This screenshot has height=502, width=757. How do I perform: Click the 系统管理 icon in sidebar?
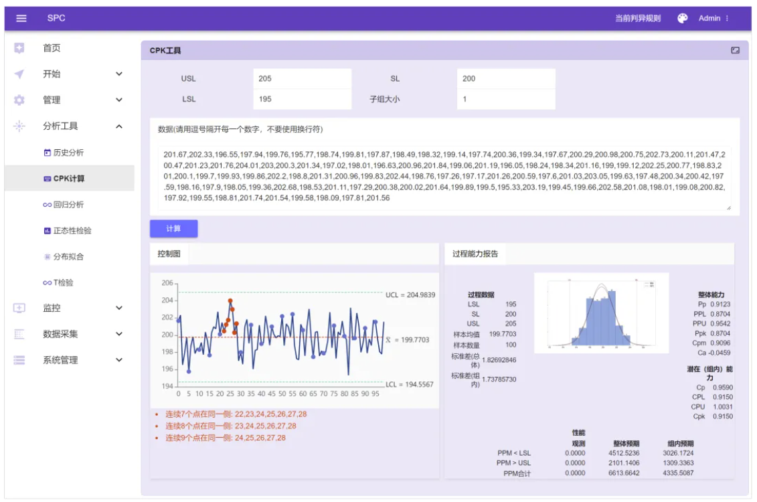coord(19,360)
